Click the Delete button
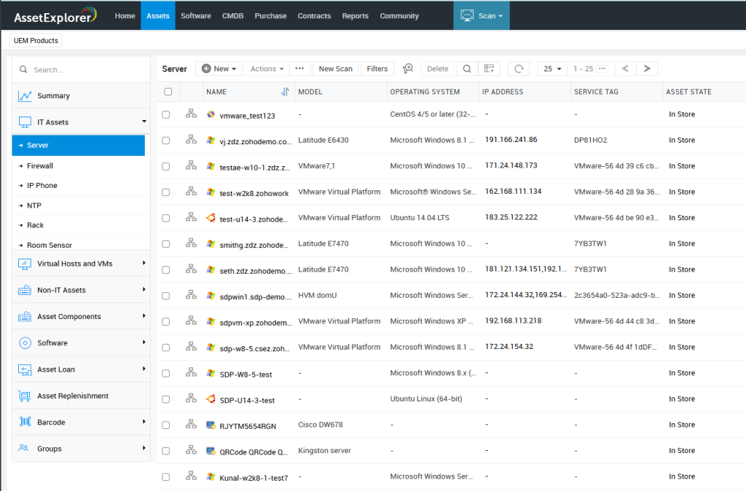 437,68
